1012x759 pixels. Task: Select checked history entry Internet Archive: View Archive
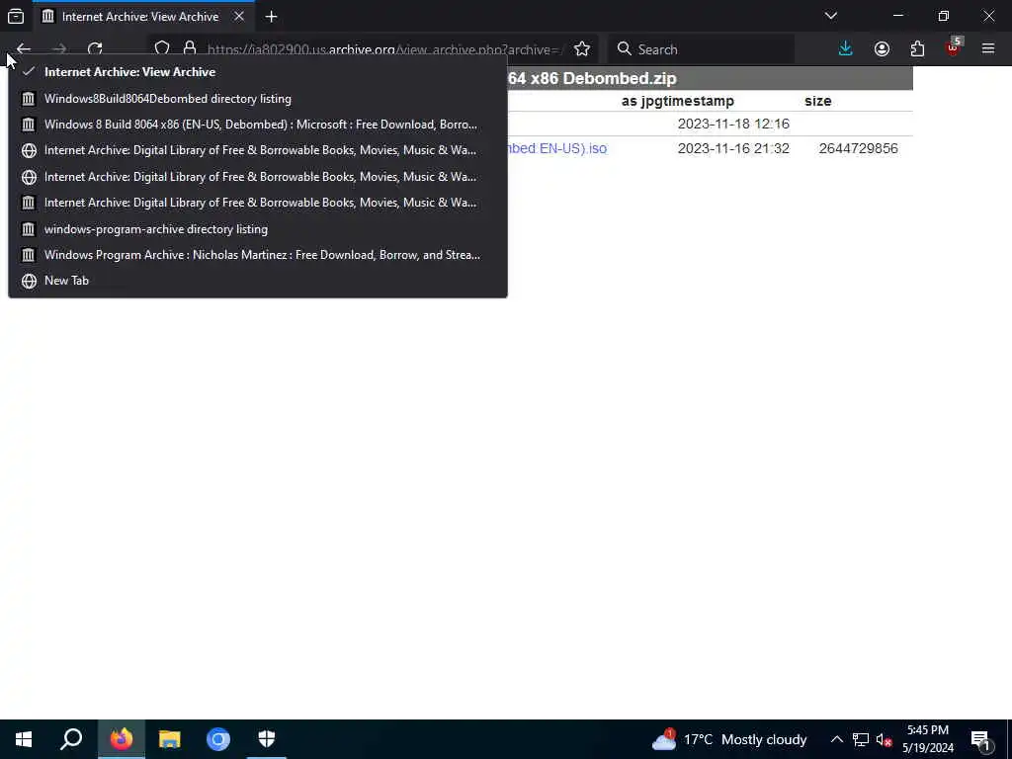[x=258, y=71]
